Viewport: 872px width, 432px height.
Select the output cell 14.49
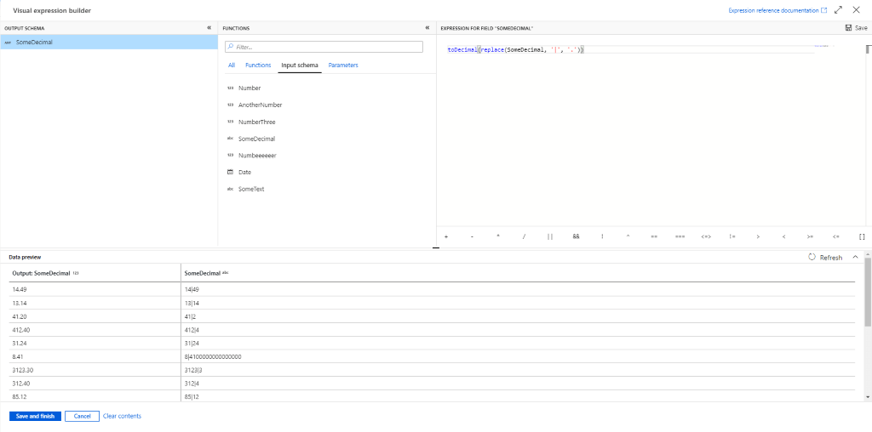coord(95,289)
